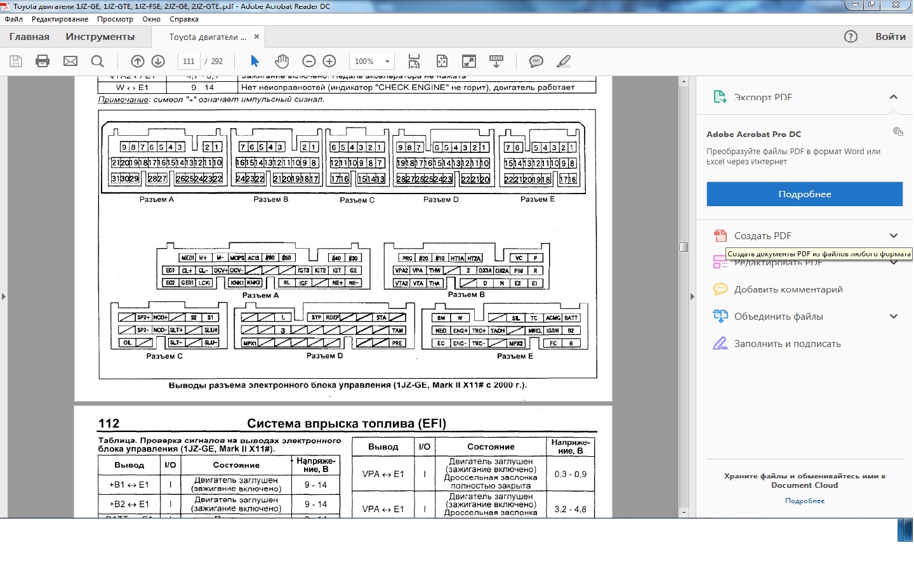The width and height of the screenshot is (914, 571).
Task: Print the document with printer icon
Action: point(43,62)
